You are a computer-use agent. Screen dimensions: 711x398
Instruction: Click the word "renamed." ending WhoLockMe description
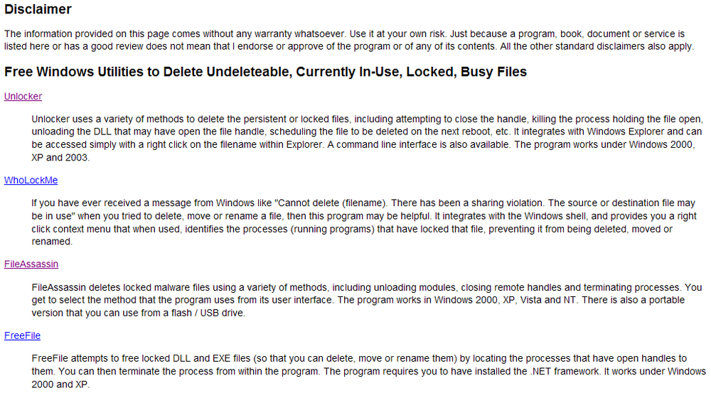coord(52,242)
